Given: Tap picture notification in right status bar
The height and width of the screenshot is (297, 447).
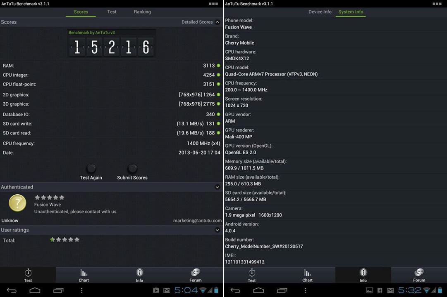Looking at the screenshot, I should (x=369, y=290).
